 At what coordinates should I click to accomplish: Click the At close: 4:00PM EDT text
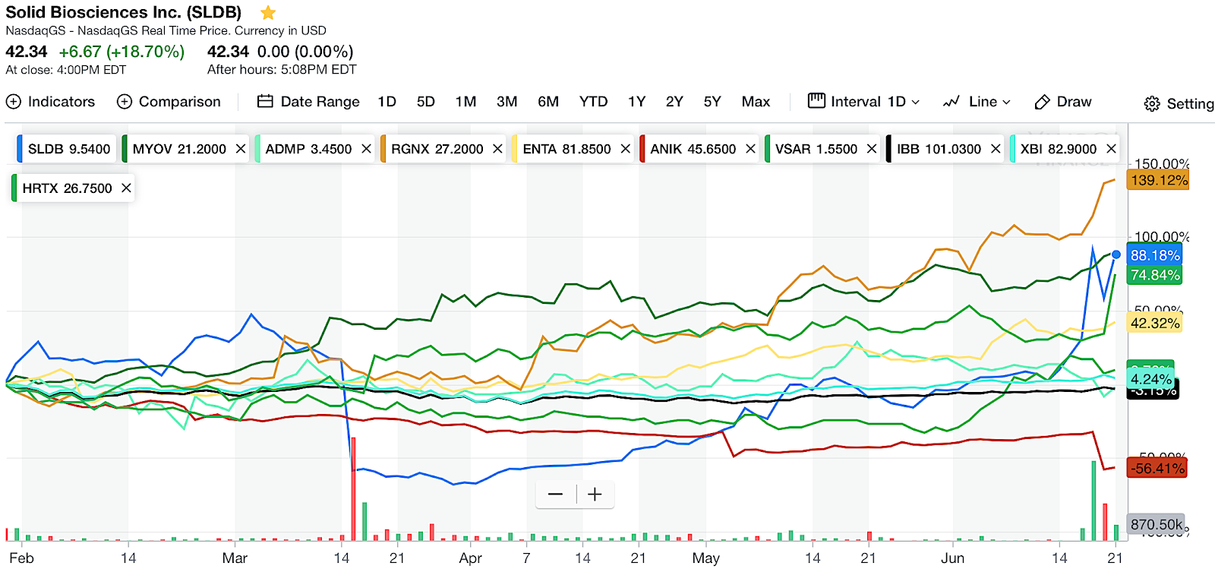tap(66, 70)
